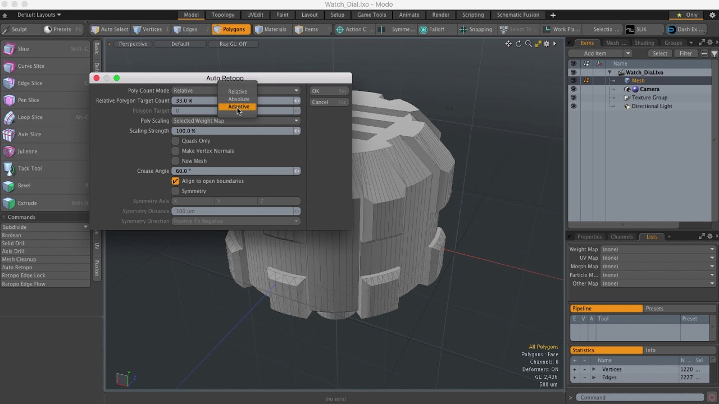Choose Absolute from Poly Count menu

(x=238, y=99)
